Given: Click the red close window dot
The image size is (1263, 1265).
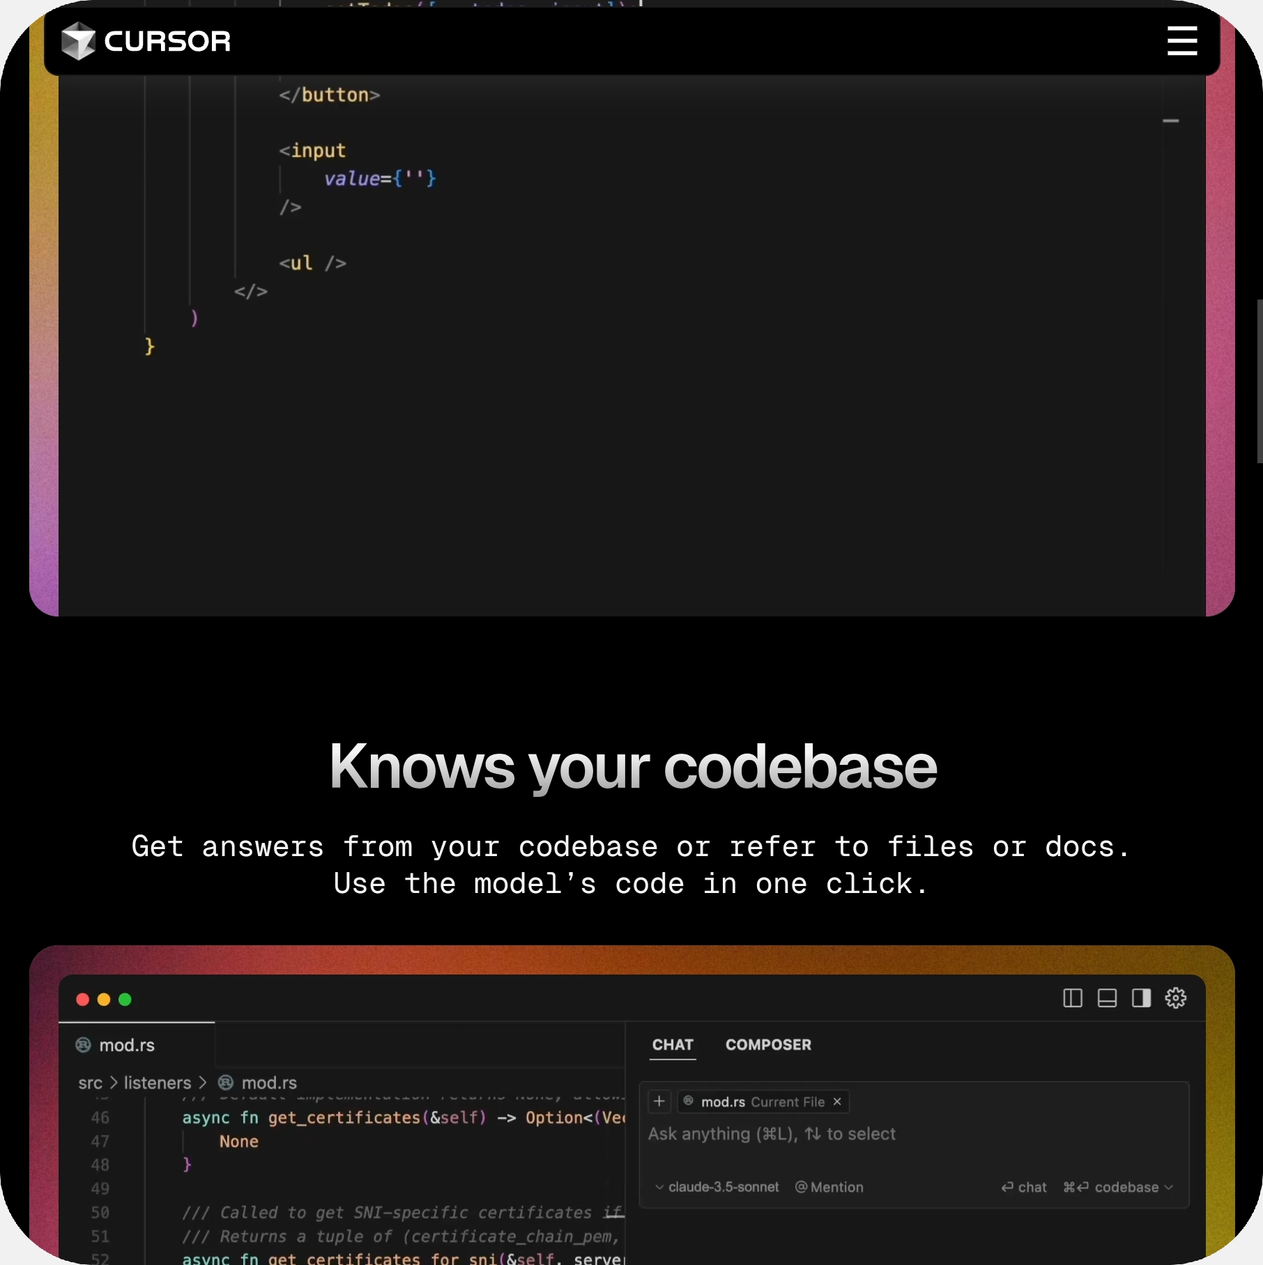Looking at the screenshot, I should coord(82,1000).
